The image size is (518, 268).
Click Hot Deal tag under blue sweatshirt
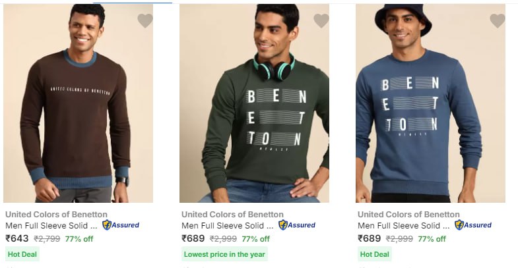(374, 254)
